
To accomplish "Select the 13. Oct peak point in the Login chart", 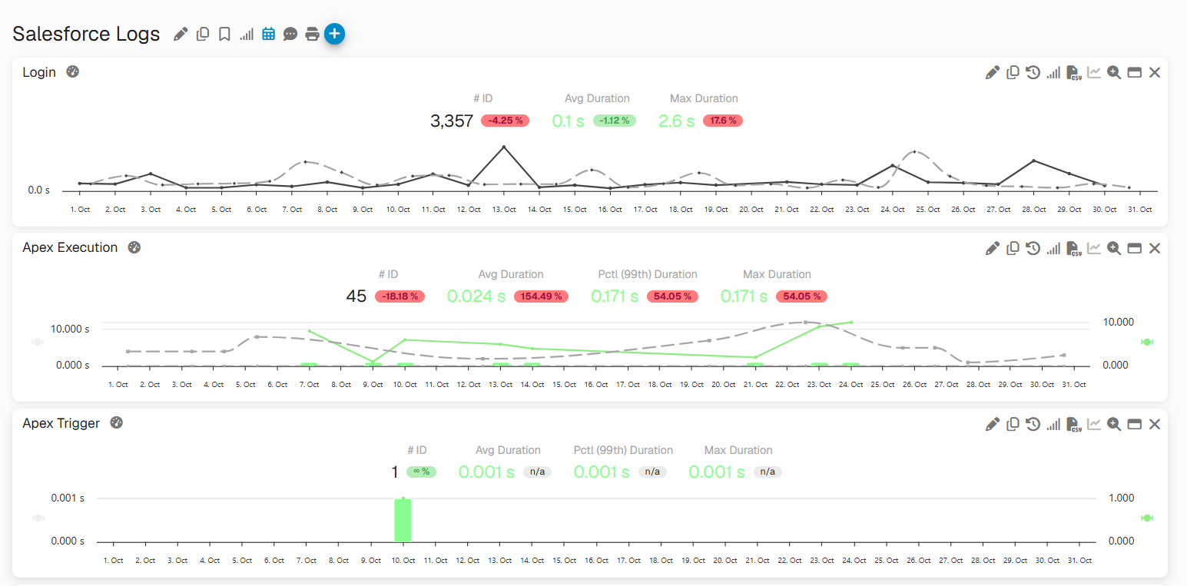I will click(503, 147).
